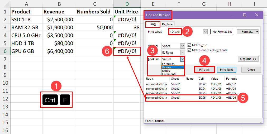Select the #DIV/0! cell in row 2

(127, 20)
